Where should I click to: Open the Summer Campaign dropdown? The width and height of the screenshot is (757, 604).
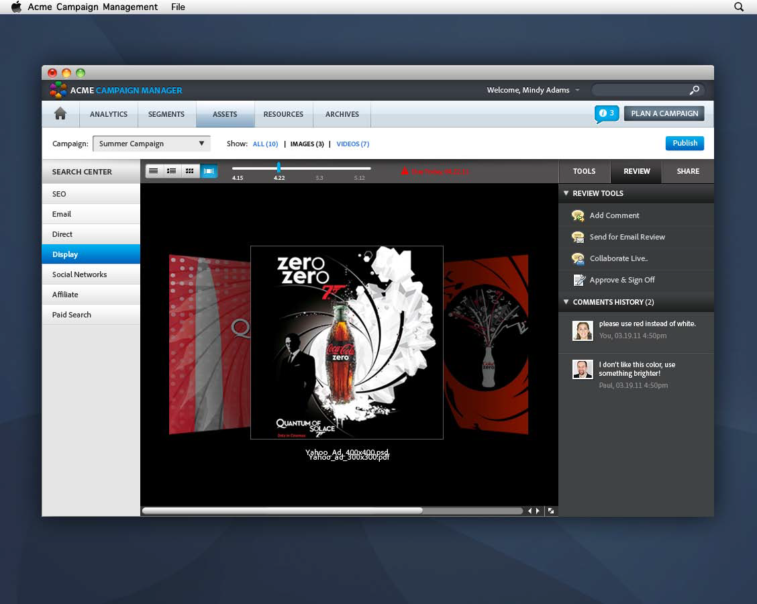pos(152,144)
